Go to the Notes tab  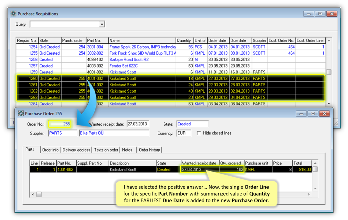(127, 150)
